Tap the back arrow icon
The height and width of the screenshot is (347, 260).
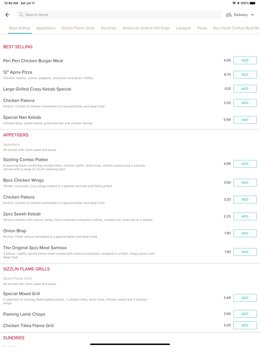tap(7, 15)
